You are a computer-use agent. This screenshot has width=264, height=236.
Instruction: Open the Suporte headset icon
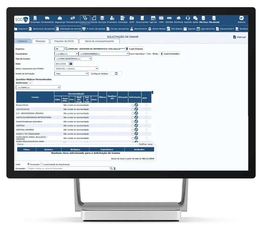(188, 20)
